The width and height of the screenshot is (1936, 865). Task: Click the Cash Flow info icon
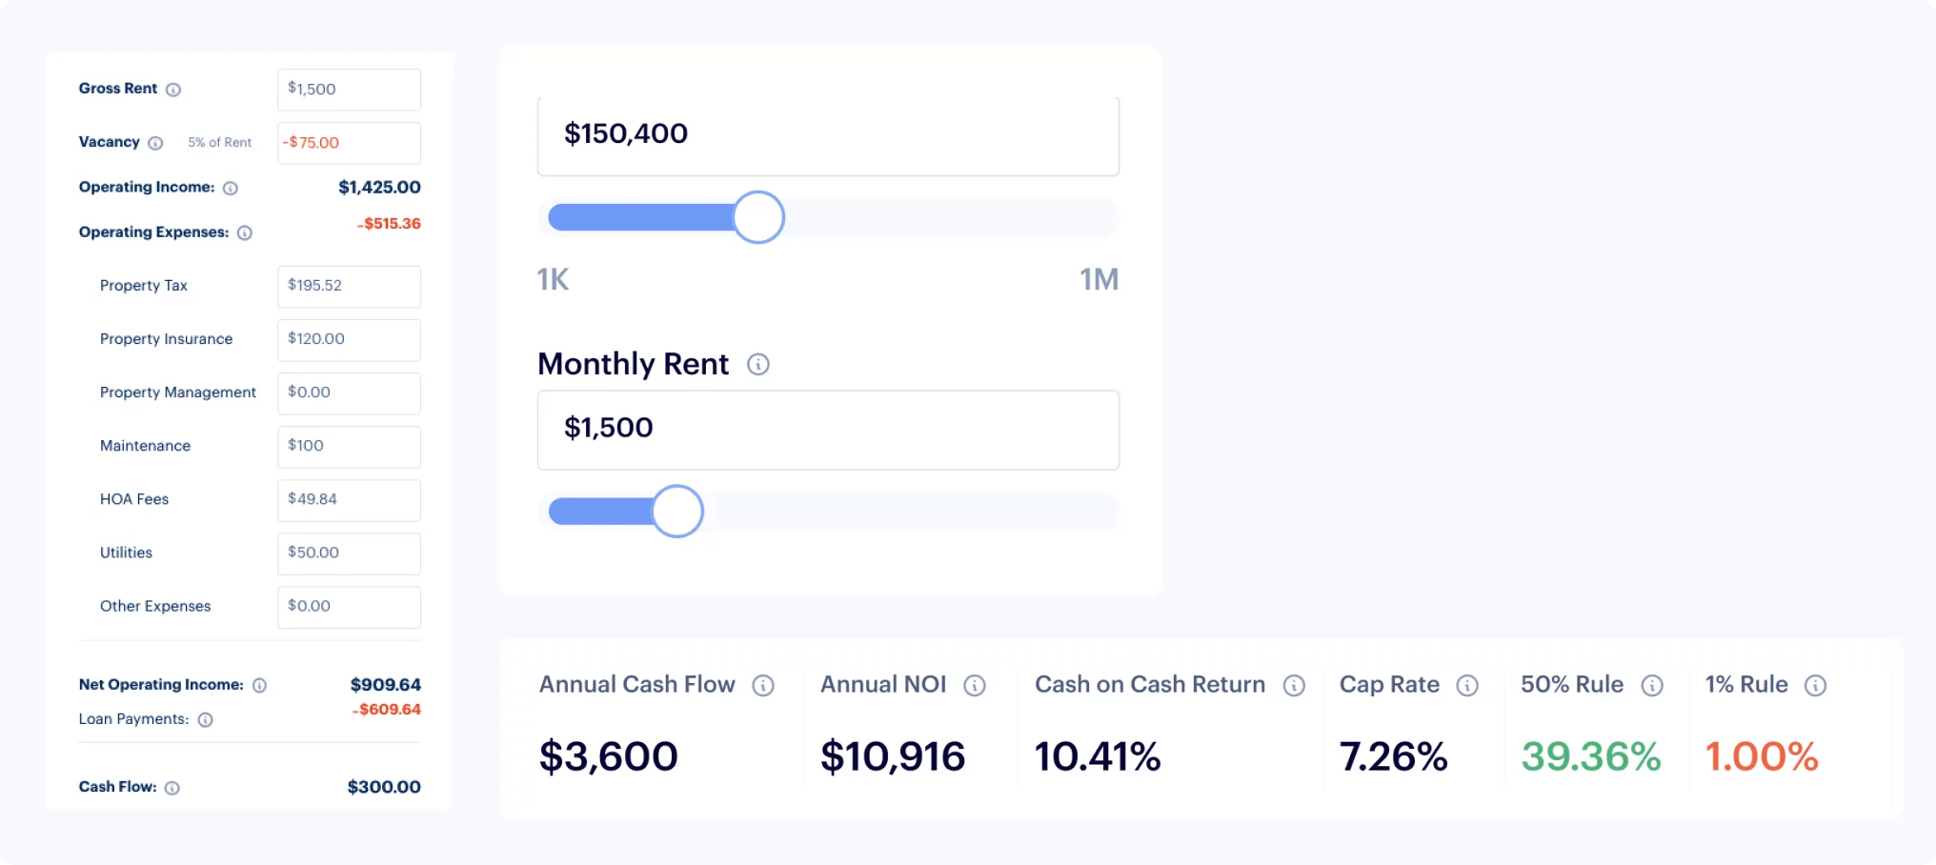coord(173,788)
